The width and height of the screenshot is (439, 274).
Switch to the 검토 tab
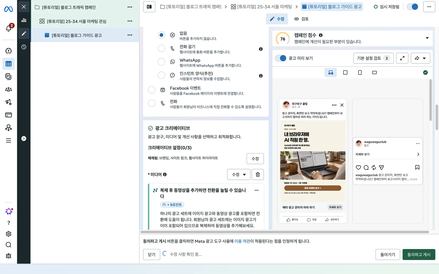(x=302, y=19)
